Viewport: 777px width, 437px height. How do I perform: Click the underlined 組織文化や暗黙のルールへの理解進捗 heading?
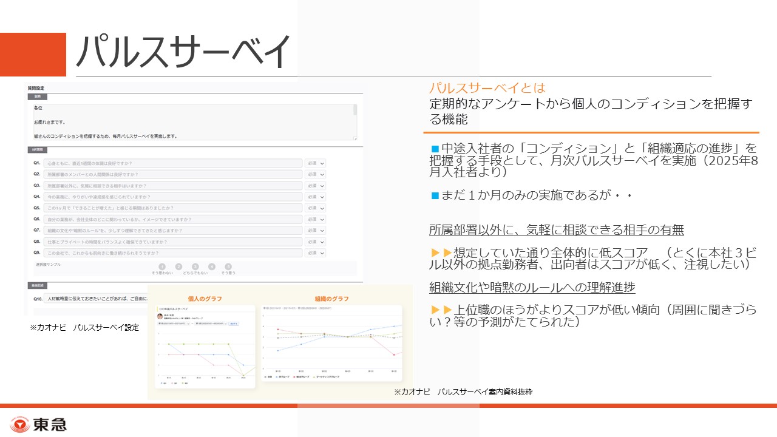(x=532, y=287)
